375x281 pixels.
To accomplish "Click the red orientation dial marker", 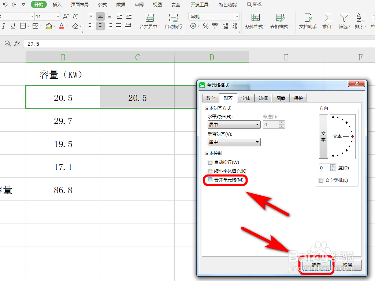I will point(352,137).
